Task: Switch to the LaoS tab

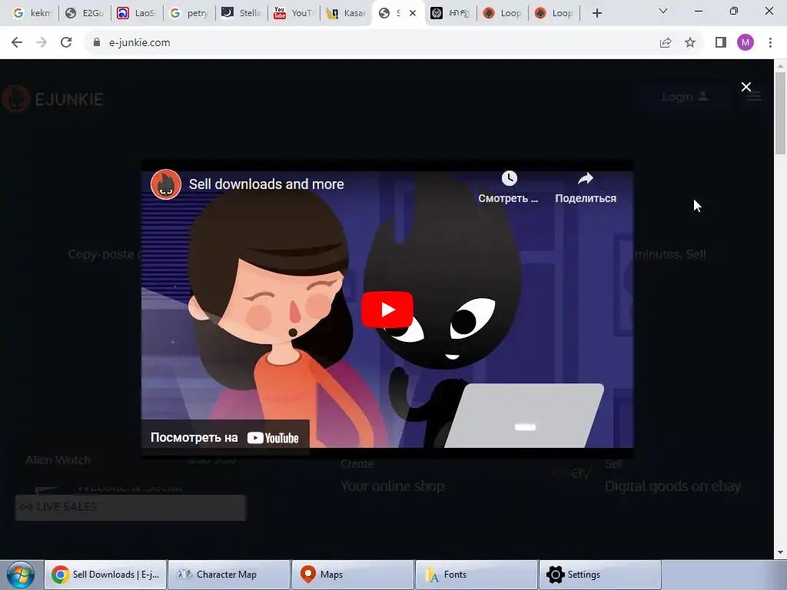Action: point(137,13)
